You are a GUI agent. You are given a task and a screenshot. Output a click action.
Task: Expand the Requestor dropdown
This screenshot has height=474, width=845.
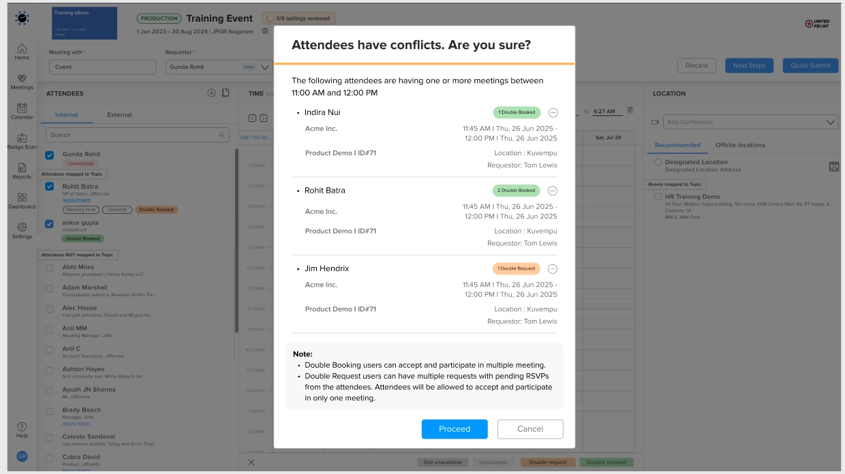[x=266, y=67]
